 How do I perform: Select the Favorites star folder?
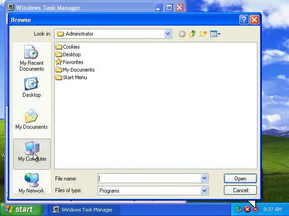69,62
